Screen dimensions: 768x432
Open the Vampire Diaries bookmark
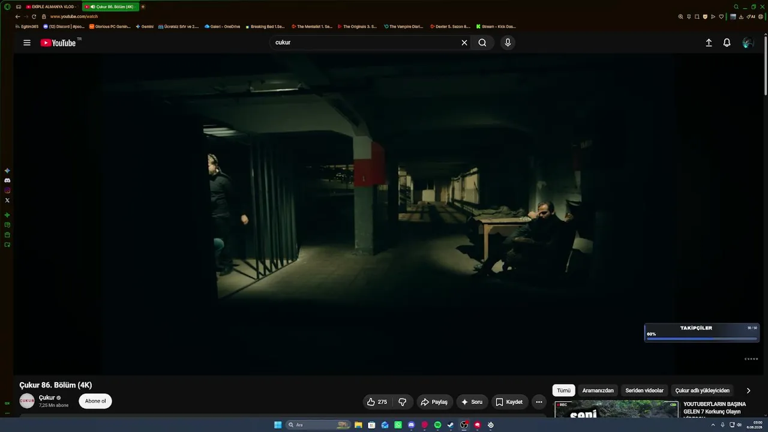point(403,26)
